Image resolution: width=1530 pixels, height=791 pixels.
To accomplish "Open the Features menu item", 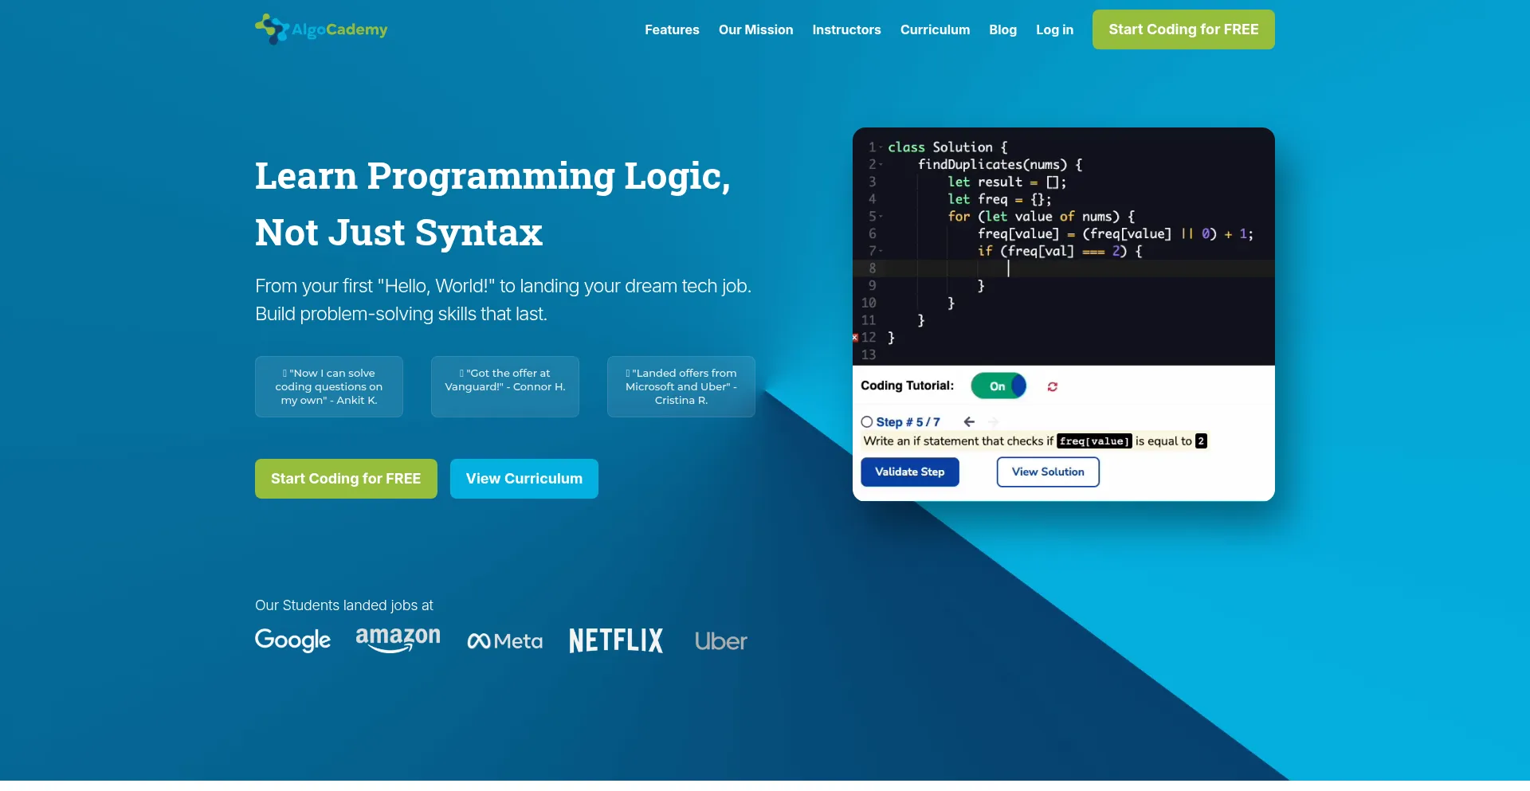I will 672,29.
